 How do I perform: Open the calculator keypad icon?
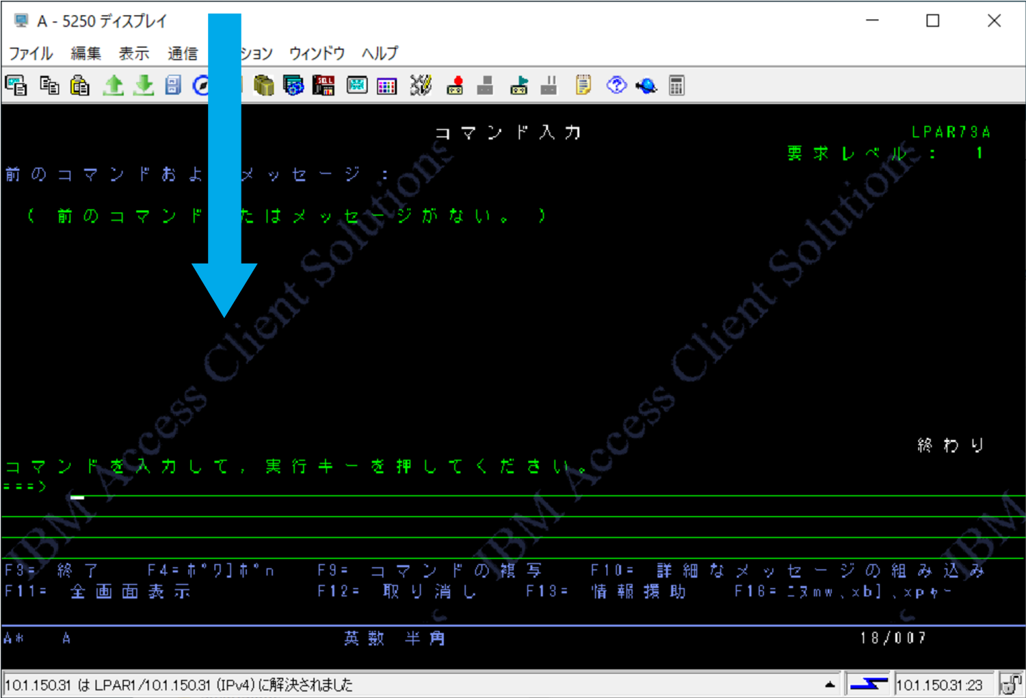click(676, 86)
